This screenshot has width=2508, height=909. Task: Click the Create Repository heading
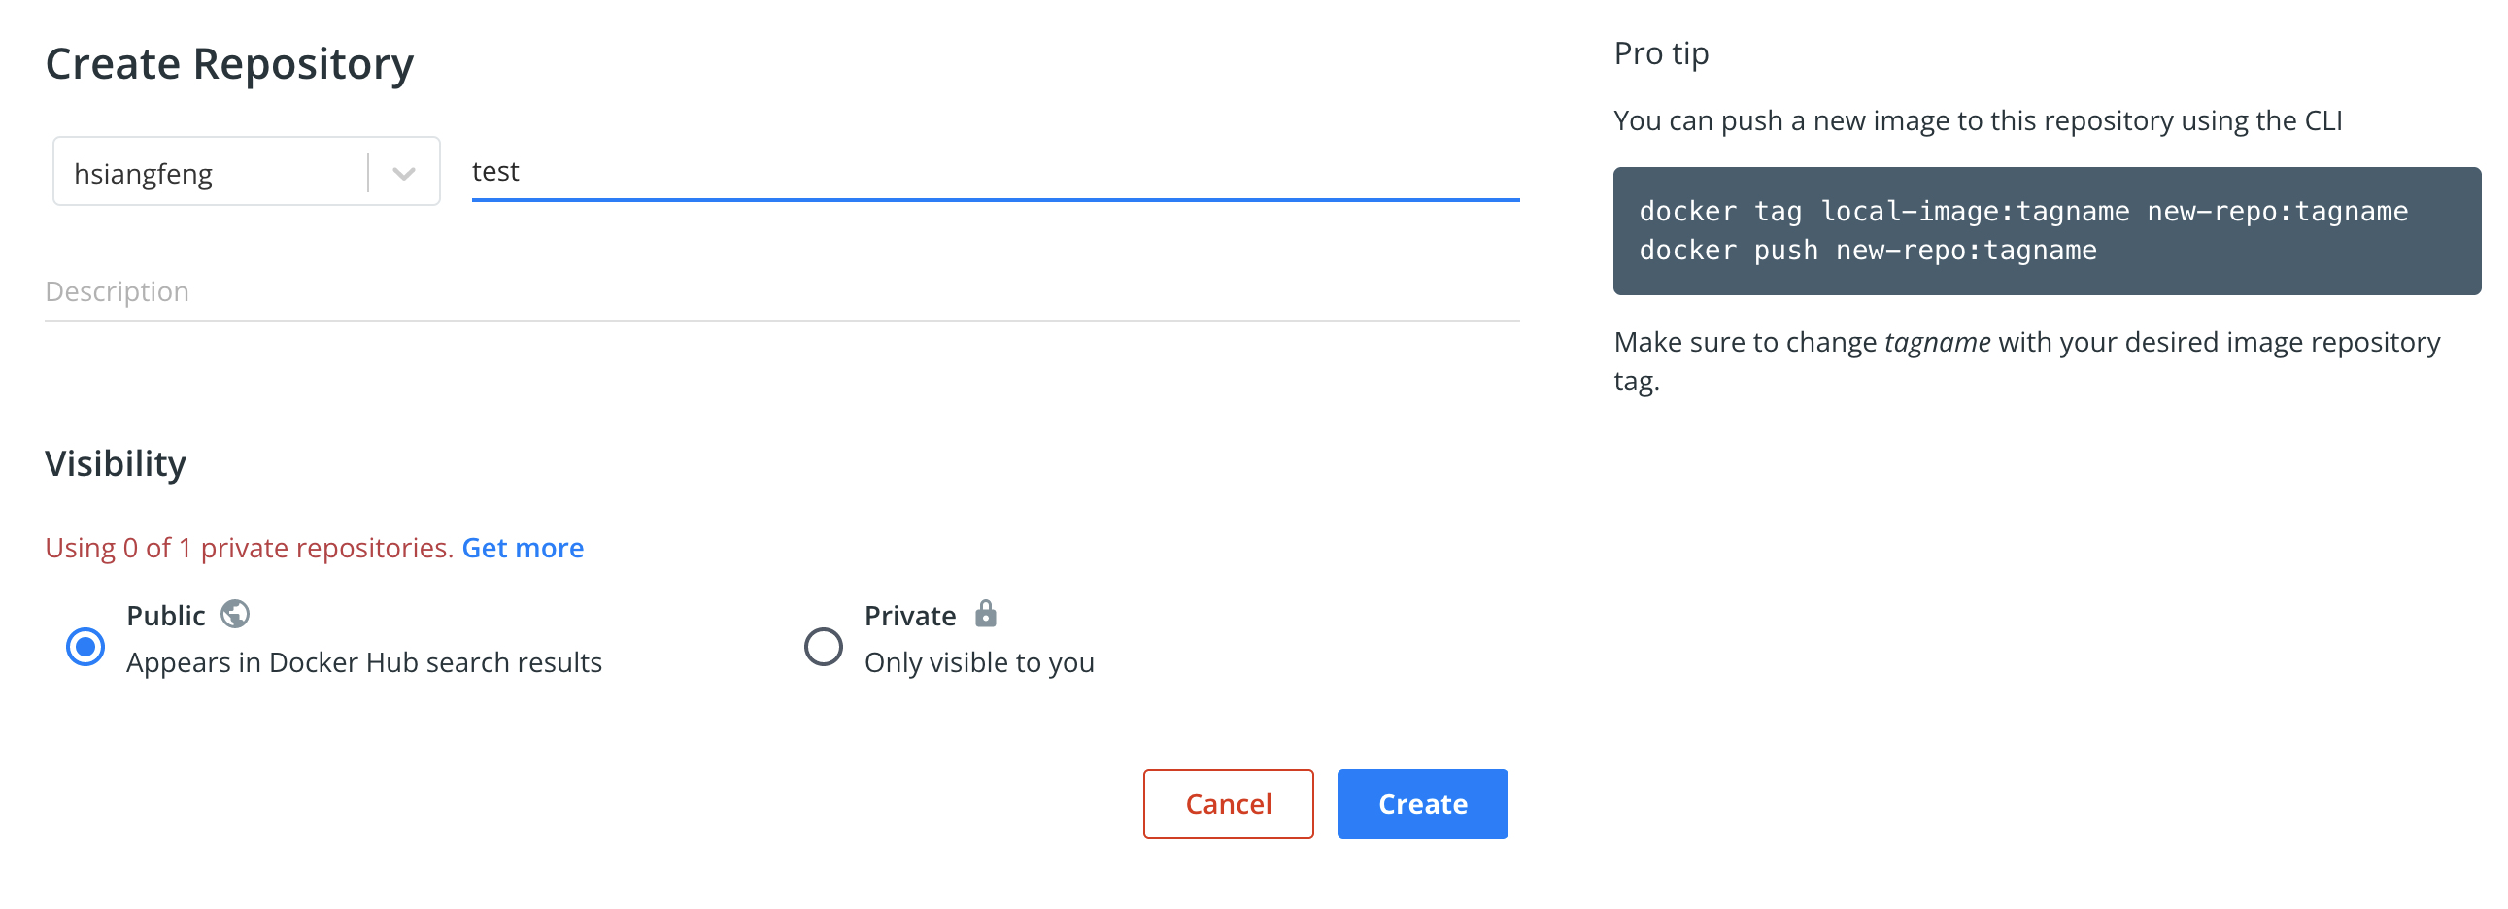230,64
